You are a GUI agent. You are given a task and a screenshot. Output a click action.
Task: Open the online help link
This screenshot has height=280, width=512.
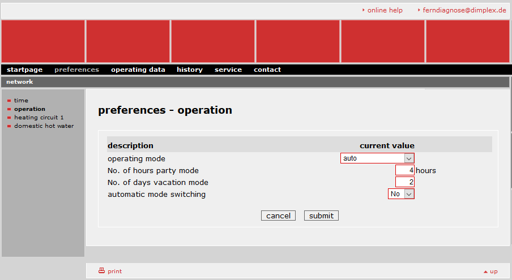tap(385, 10)
